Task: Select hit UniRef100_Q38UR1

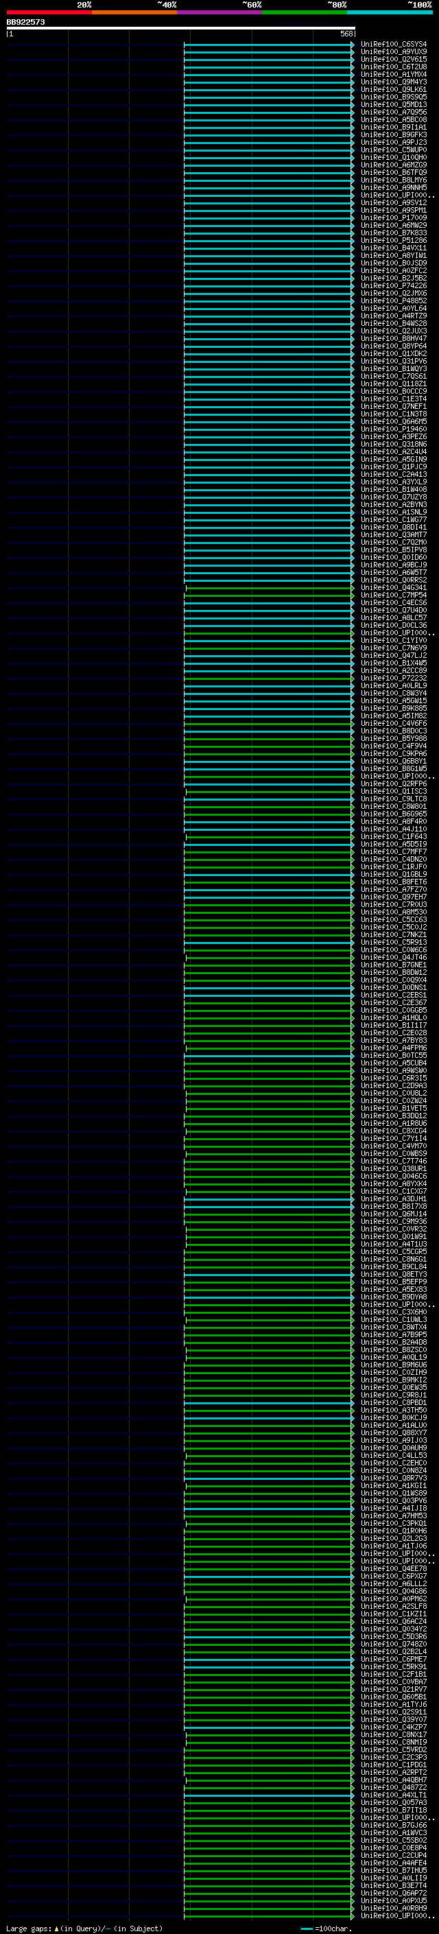Action: pos(394,1168)
